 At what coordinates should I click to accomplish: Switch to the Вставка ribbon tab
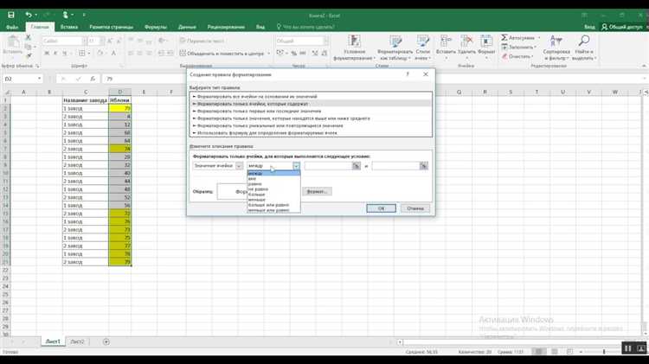69,27
